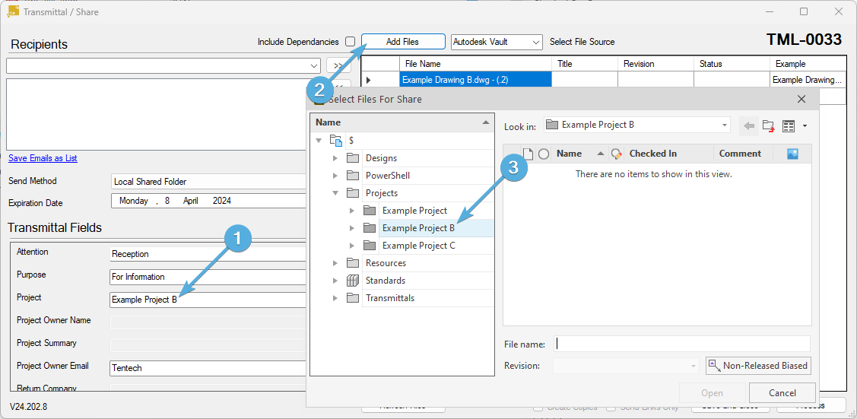
Task: Expand the Example Project node
Action: tap(352, 211)
